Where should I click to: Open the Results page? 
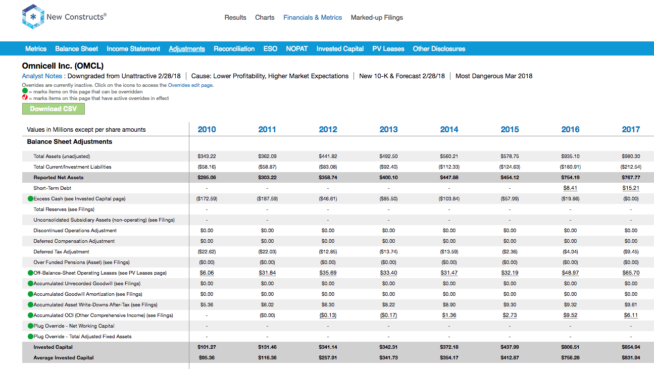point(235,18)
